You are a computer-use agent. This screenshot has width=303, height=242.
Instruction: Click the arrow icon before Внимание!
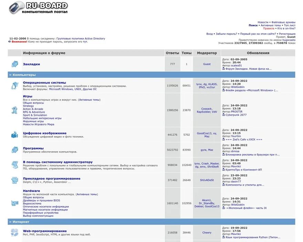click(x=10, y=42)
